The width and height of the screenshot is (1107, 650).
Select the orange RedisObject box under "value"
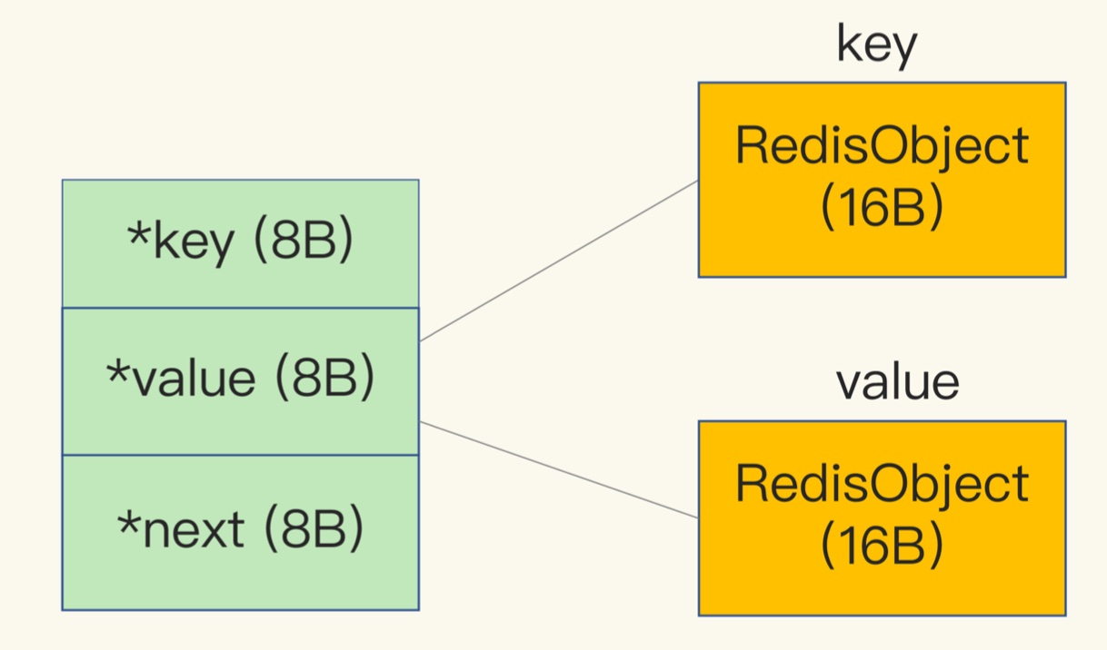pos(881,517)
